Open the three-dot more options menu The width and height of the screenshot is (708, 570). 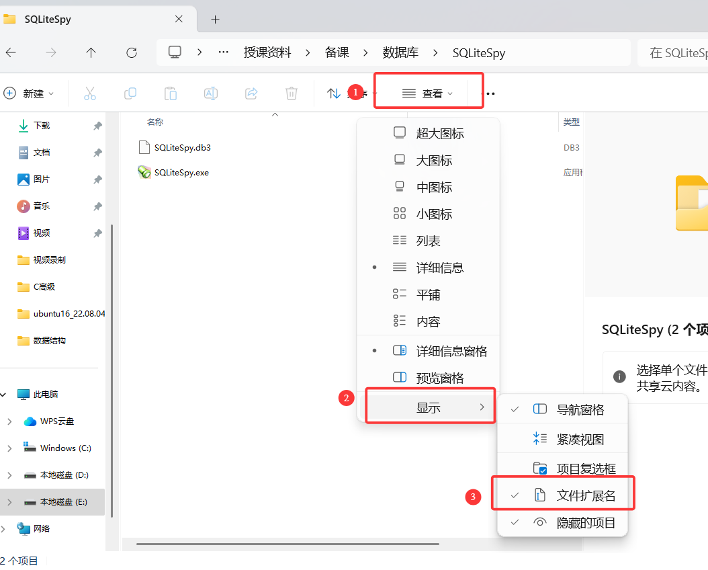point(488,93)
